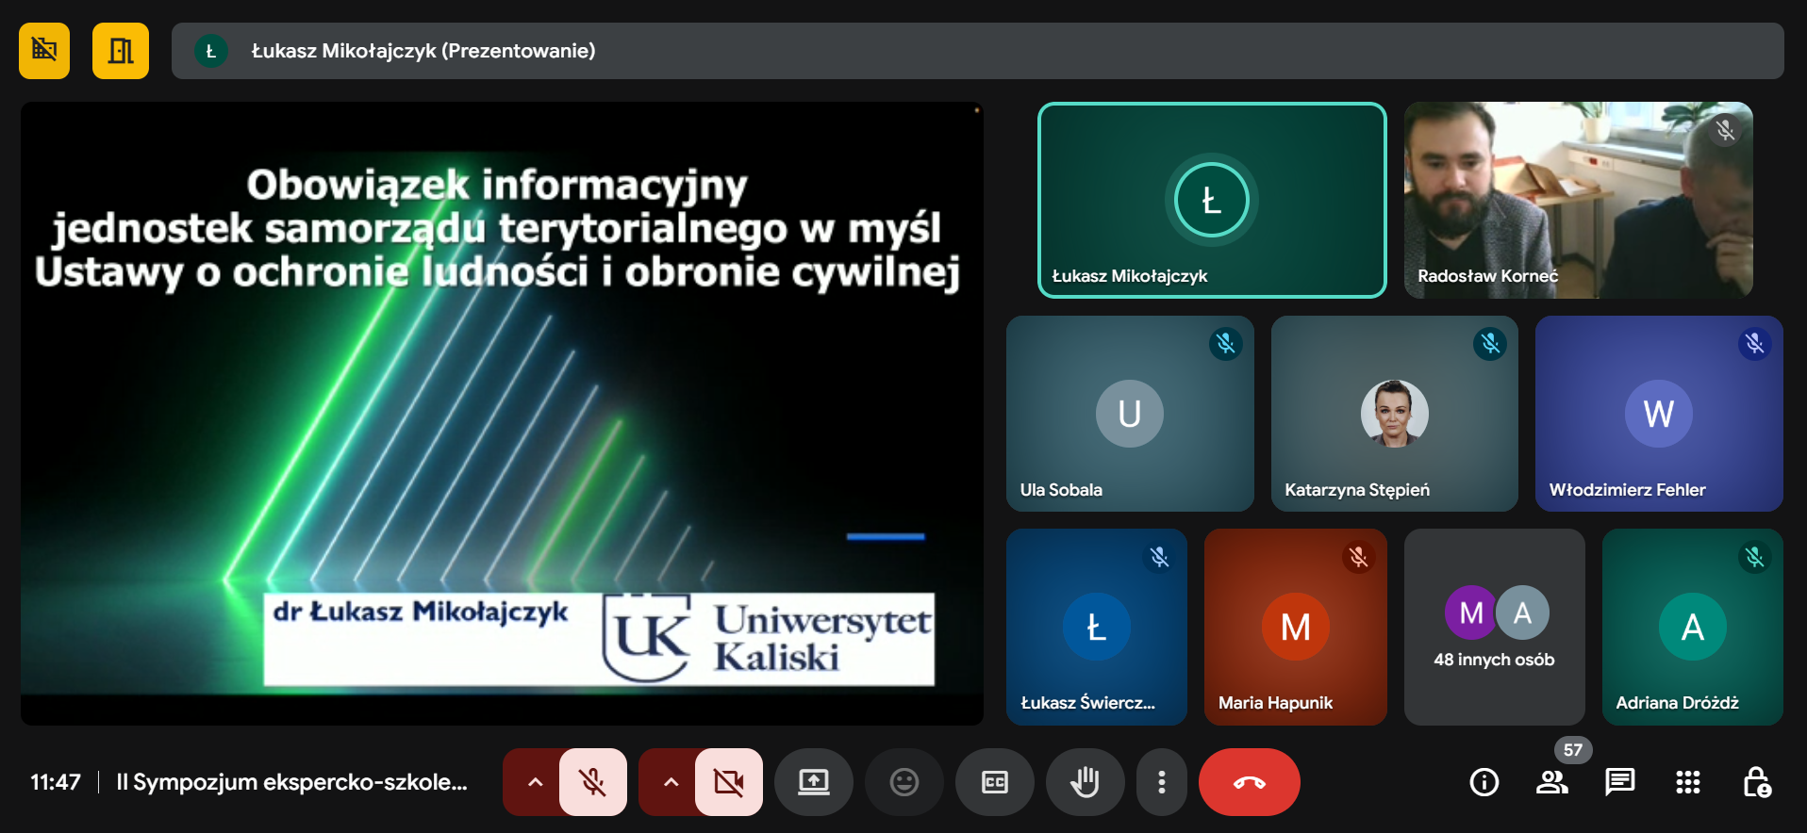Toggle the camera on/off button
This screenshot has width=1807, height=833.
728,782
